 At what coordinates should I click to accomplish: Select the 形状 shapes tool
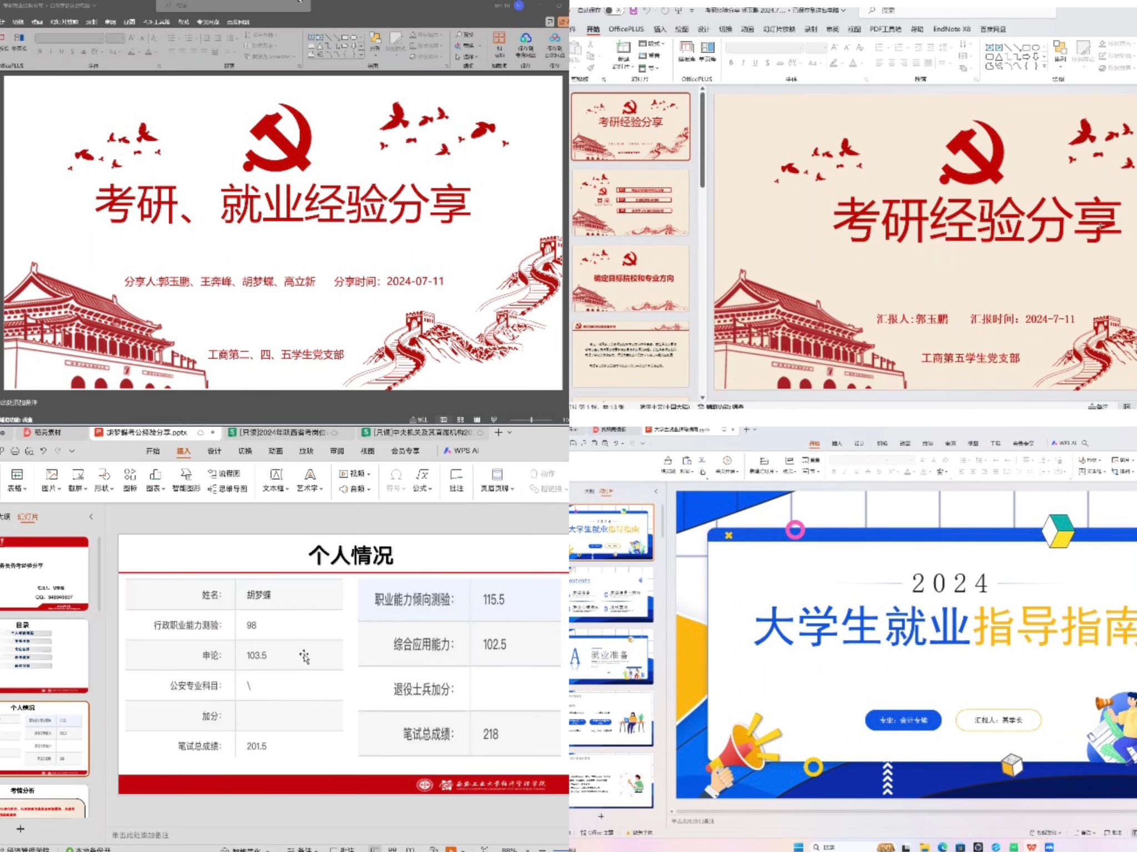point(103,475)
